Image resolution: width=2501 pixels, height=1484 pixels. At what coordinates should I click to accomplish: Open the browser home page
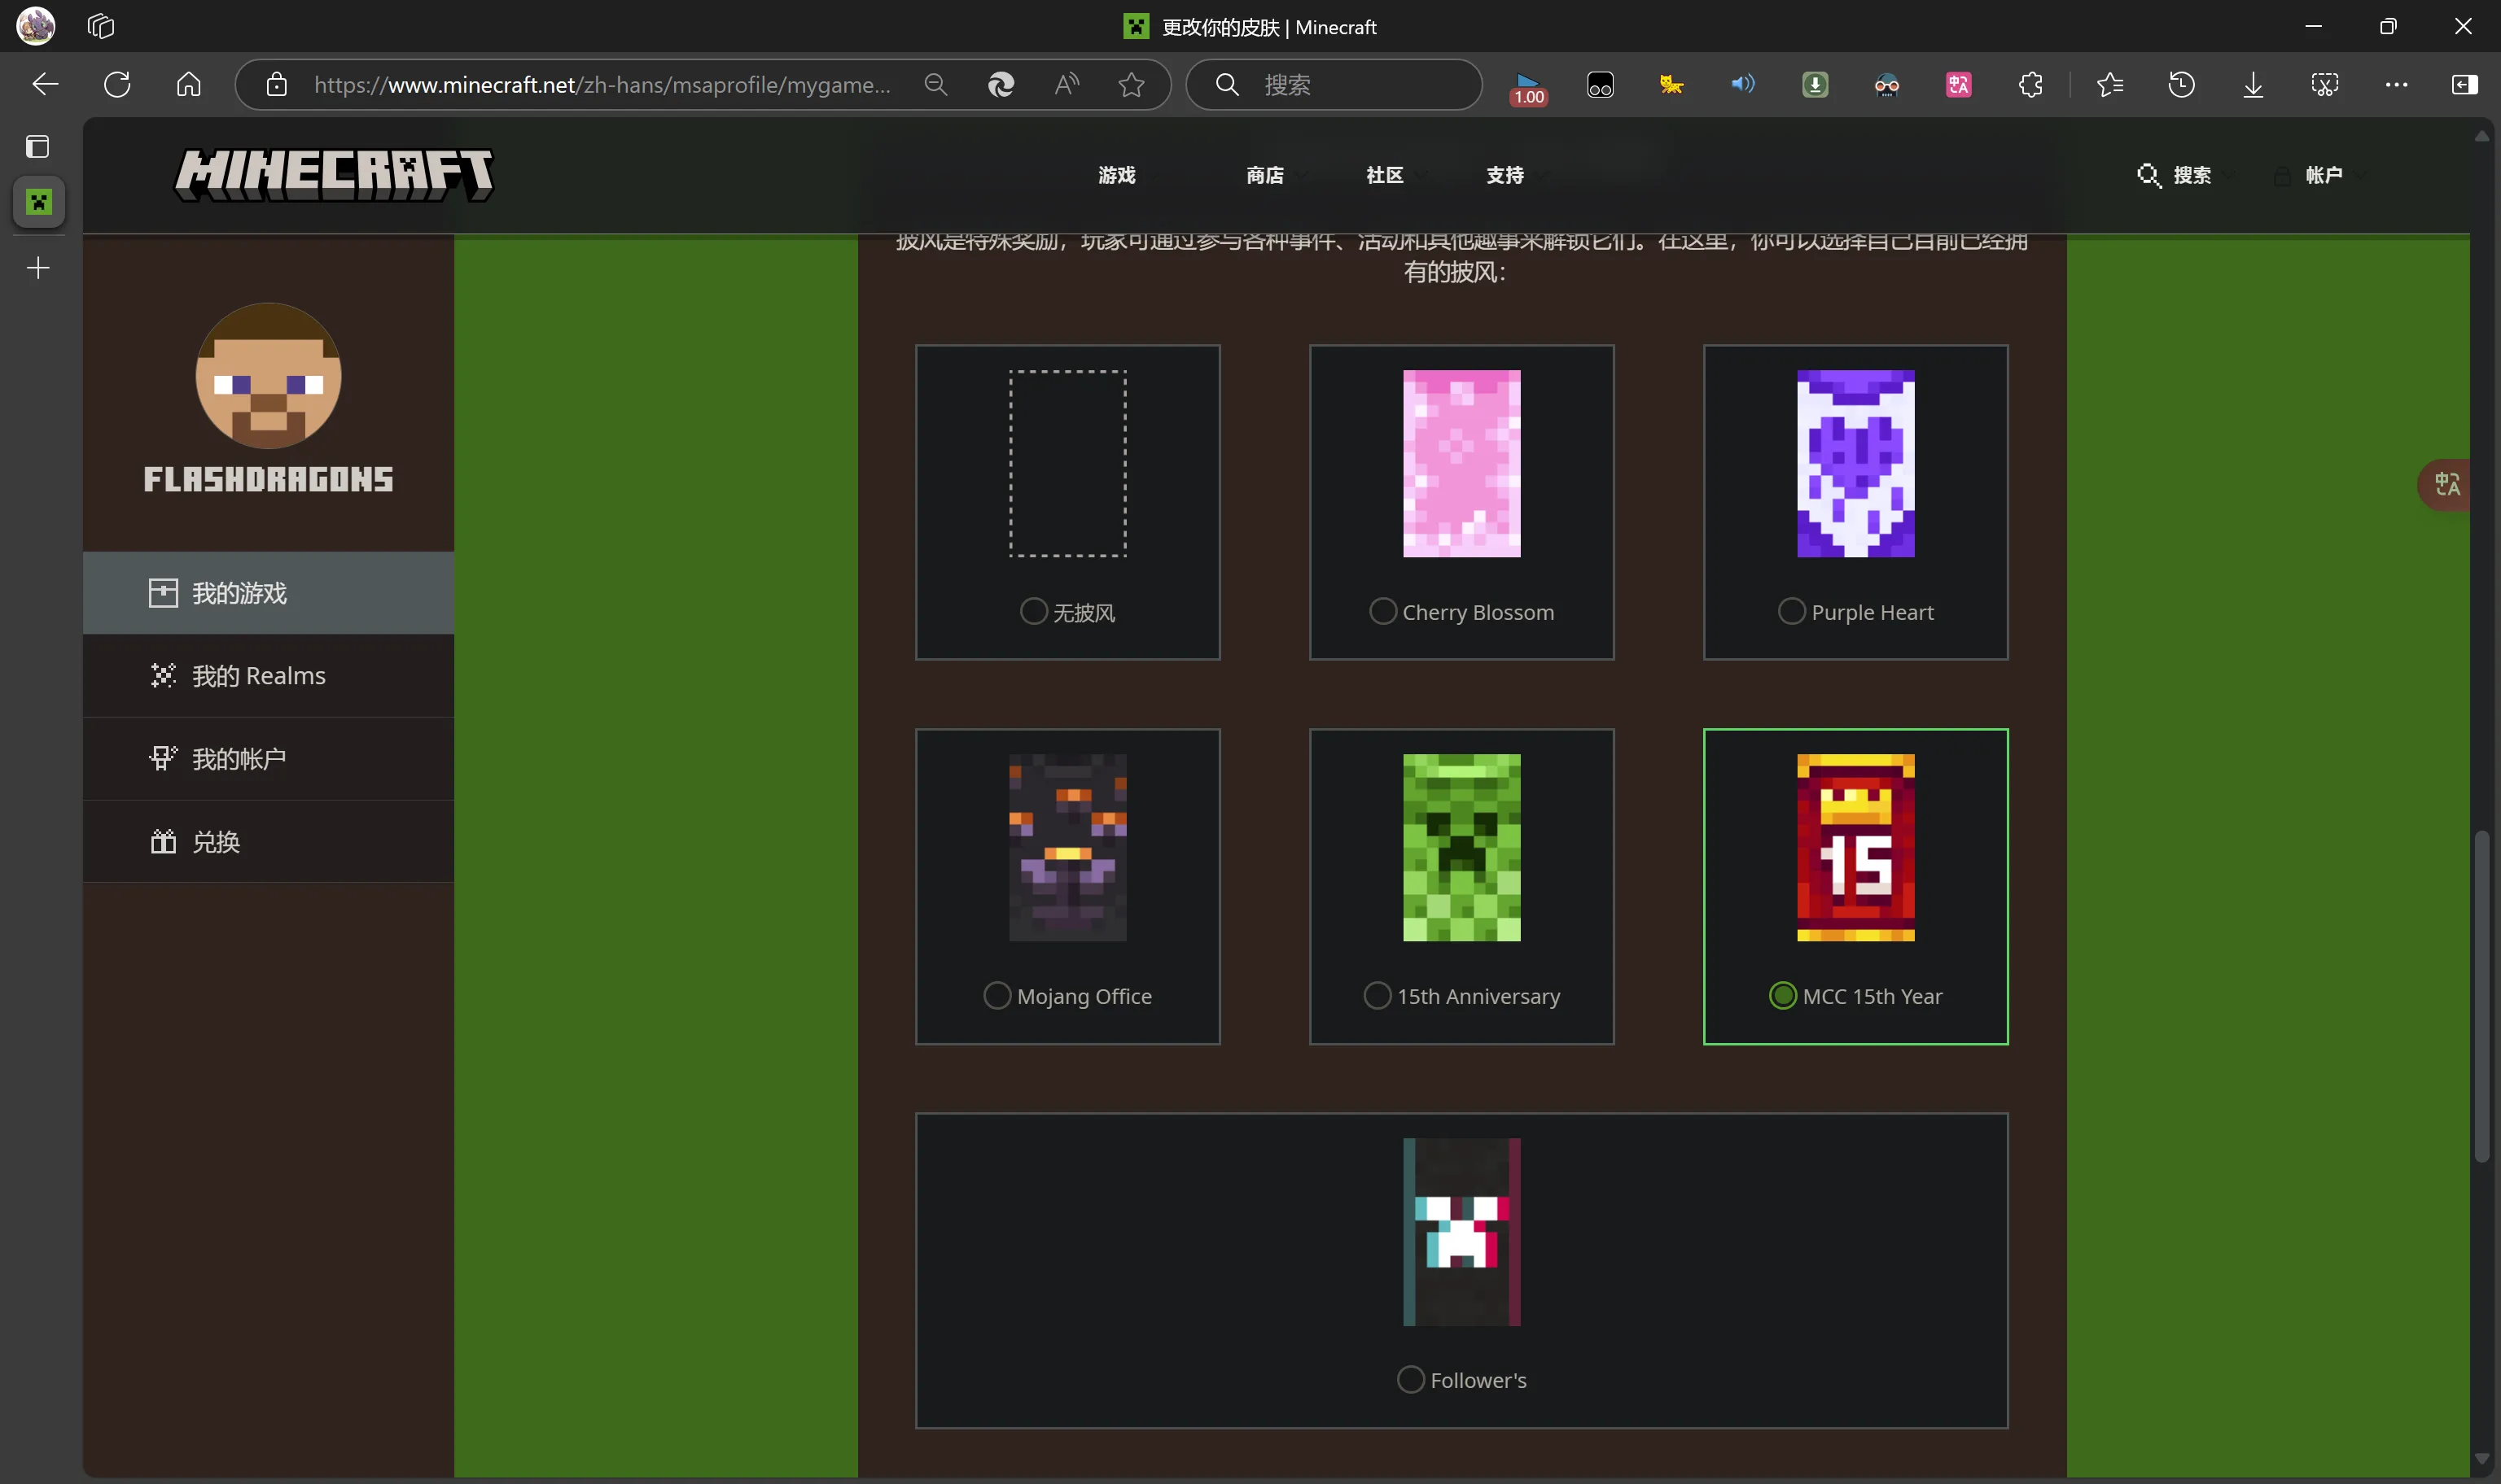pos(188,85)
